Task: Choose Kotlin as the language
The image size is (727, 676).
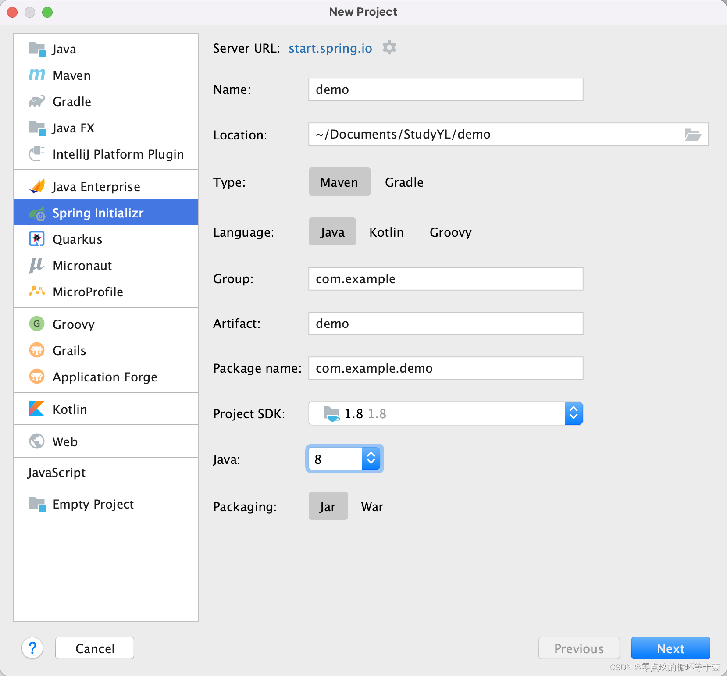Action: (386, 232)
